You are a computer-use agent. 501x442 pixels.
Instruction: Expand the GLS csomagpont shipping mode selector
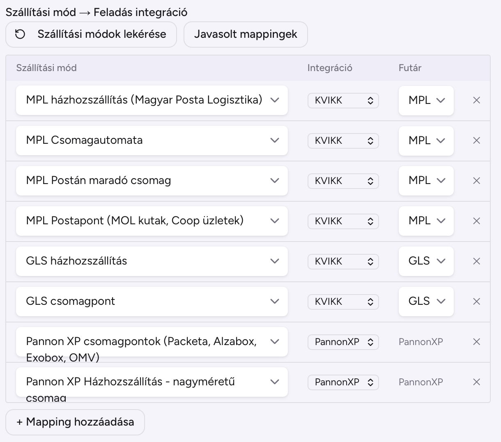(x=152, y=302)
